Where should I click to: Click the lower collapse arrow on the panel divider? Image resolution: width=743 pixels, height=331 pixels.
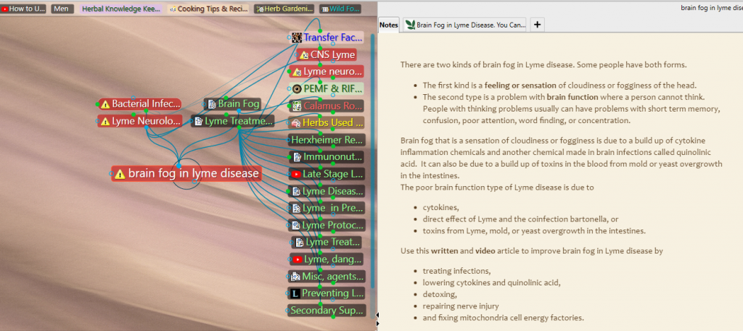(x=377, y=324)
